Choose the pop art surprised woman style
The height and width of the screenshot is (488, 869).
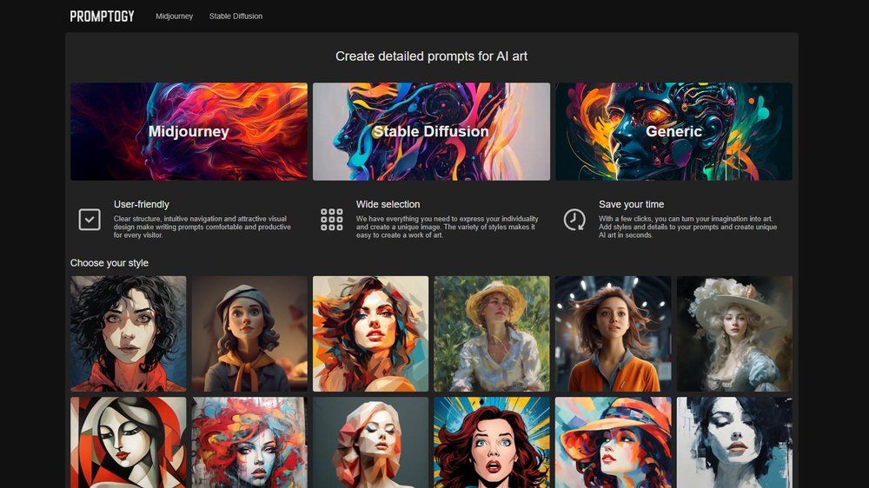coord(492,443)
